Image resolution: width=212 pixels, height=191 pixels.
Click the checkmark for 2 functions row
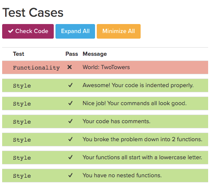click(x=71, y=139)
